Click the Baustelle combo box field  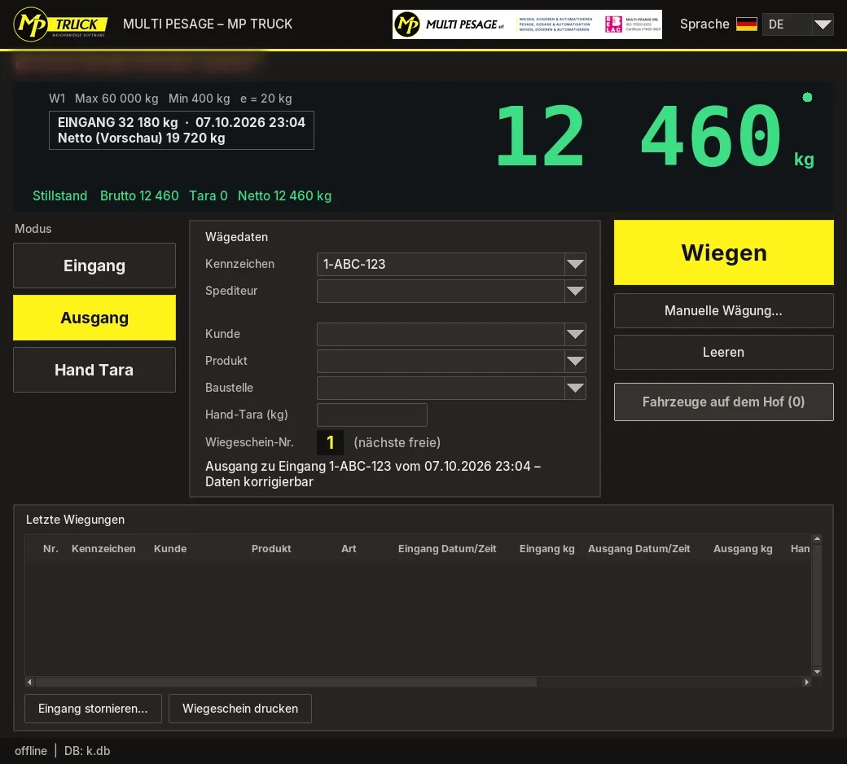(x=441, y=388)
